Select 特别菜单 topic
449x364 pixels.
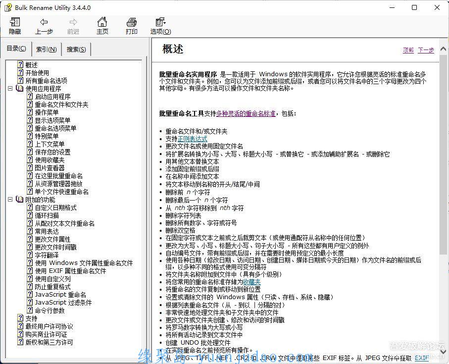(47, 136)
